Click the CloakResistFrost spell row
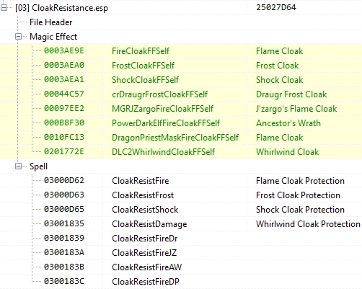Viewport: 362px width, 289px height. click(x=181, y=195)
